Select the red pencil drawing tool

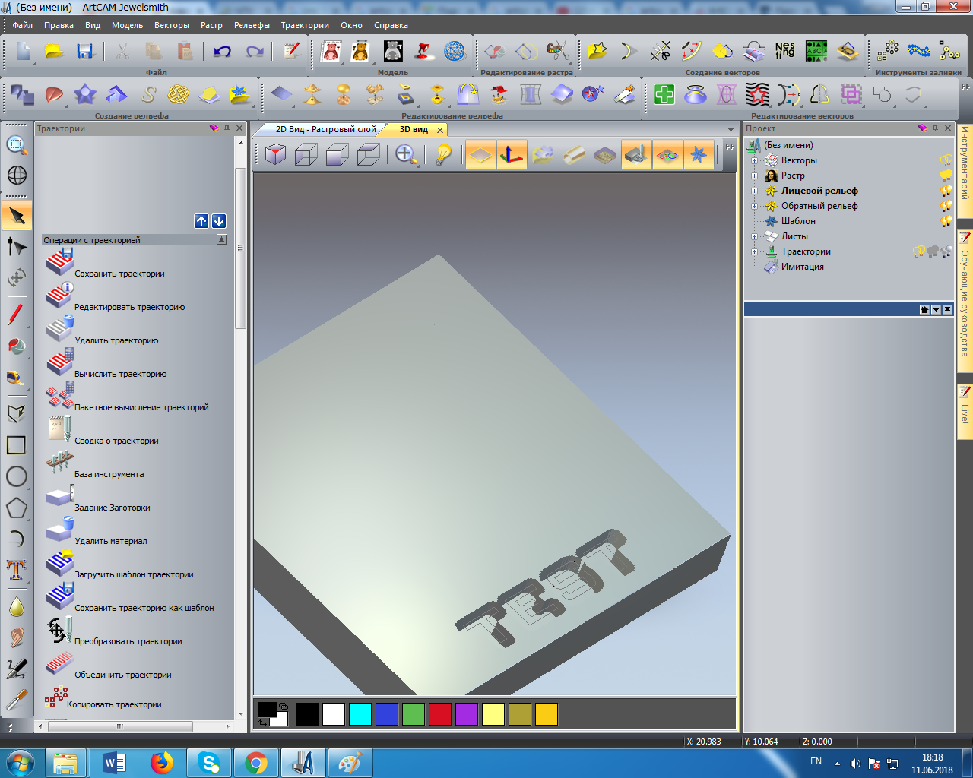click(17, 314)
